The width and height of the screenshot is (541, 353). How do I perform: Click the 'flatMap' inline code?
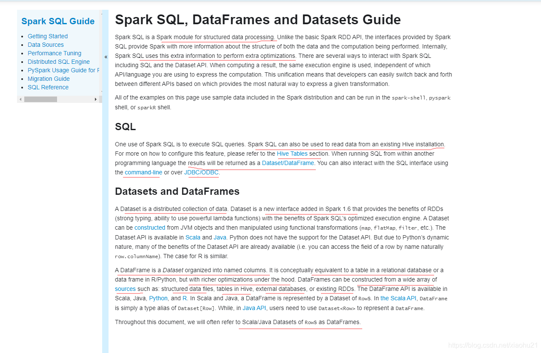pyautogui.click(x=384, y=228)
